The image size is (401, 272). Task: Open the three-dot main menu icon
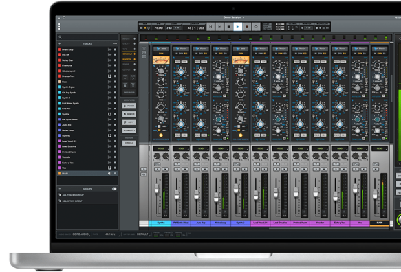59,27
